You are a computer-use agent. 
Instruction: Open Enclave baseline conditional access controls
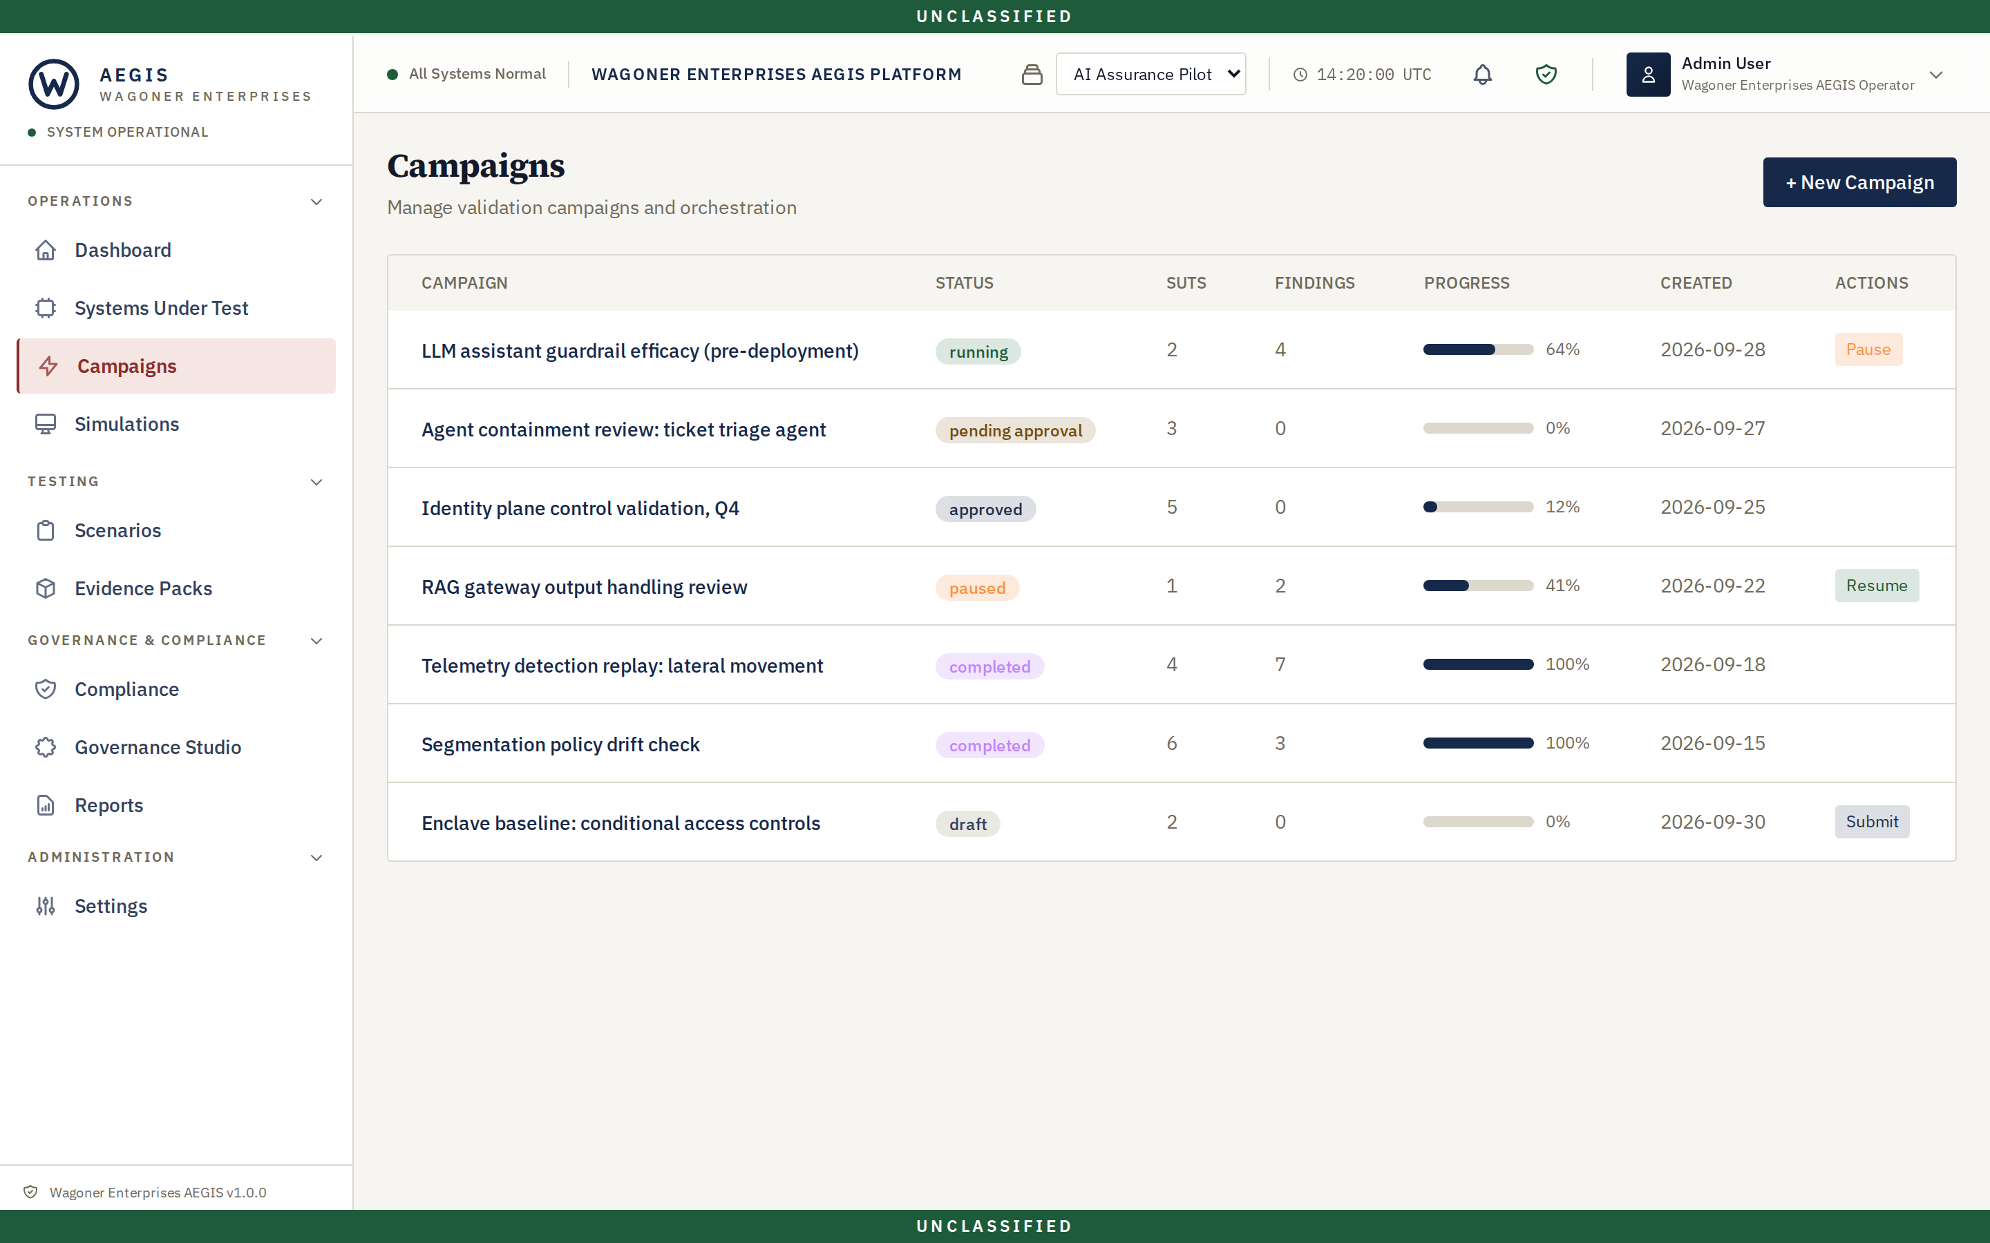(621, 823)
